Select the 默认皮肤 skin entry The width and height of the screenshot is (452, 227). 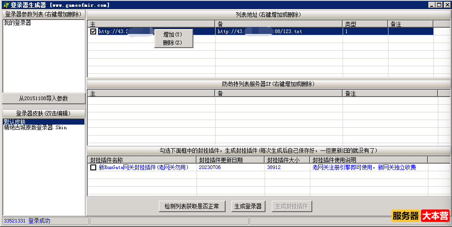(x=15, y=122)
